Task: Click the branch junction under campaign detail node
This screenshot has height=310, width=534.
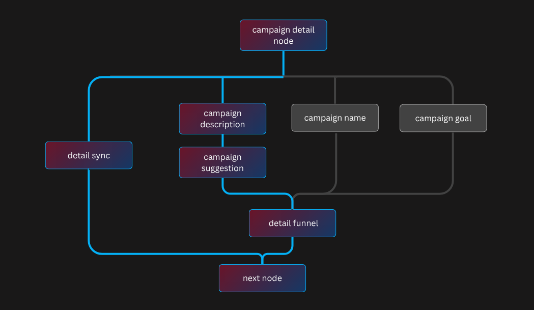Action: pyautogui.click(x=283, y=76)
